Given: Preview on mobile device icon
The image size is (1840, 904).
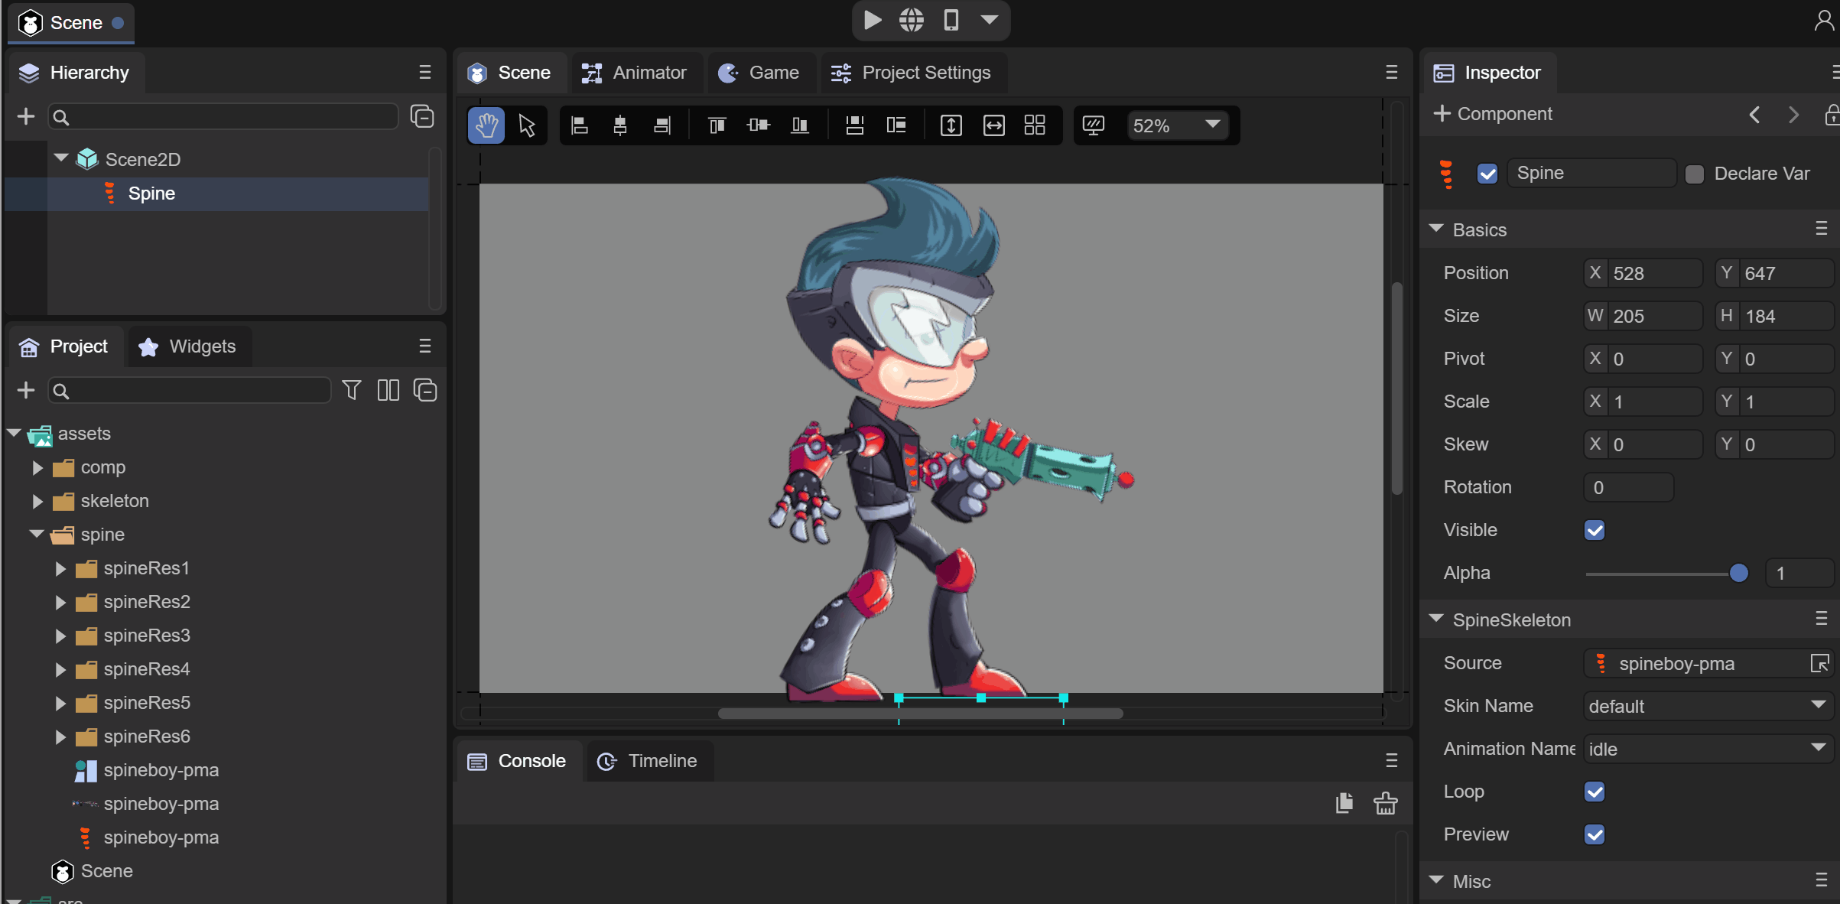Looking at the screenshot, I should point(951,20).
